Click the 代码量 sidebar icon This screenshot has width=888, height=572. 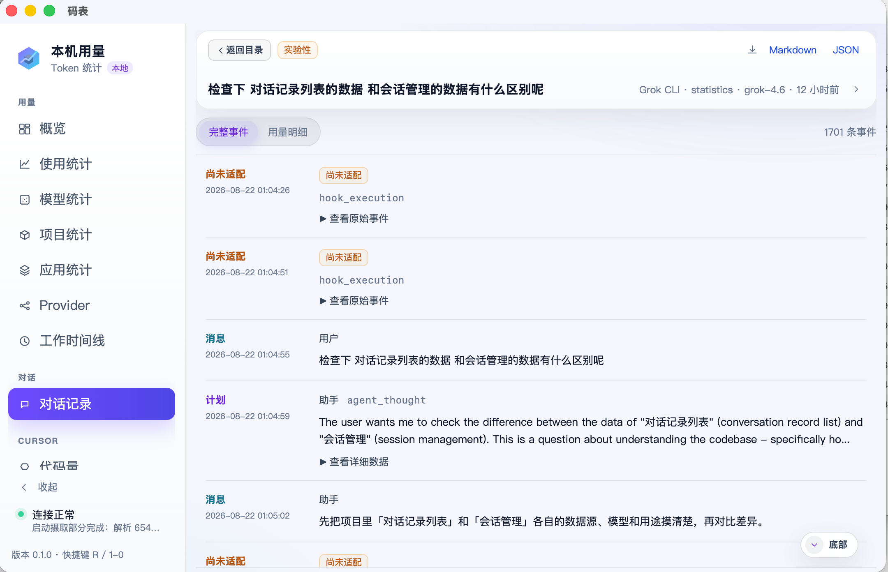click(25, 466)
